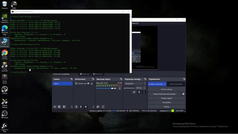
Task: Toggle the lock icon on Захват экрана source
Action: pos(92,83)
